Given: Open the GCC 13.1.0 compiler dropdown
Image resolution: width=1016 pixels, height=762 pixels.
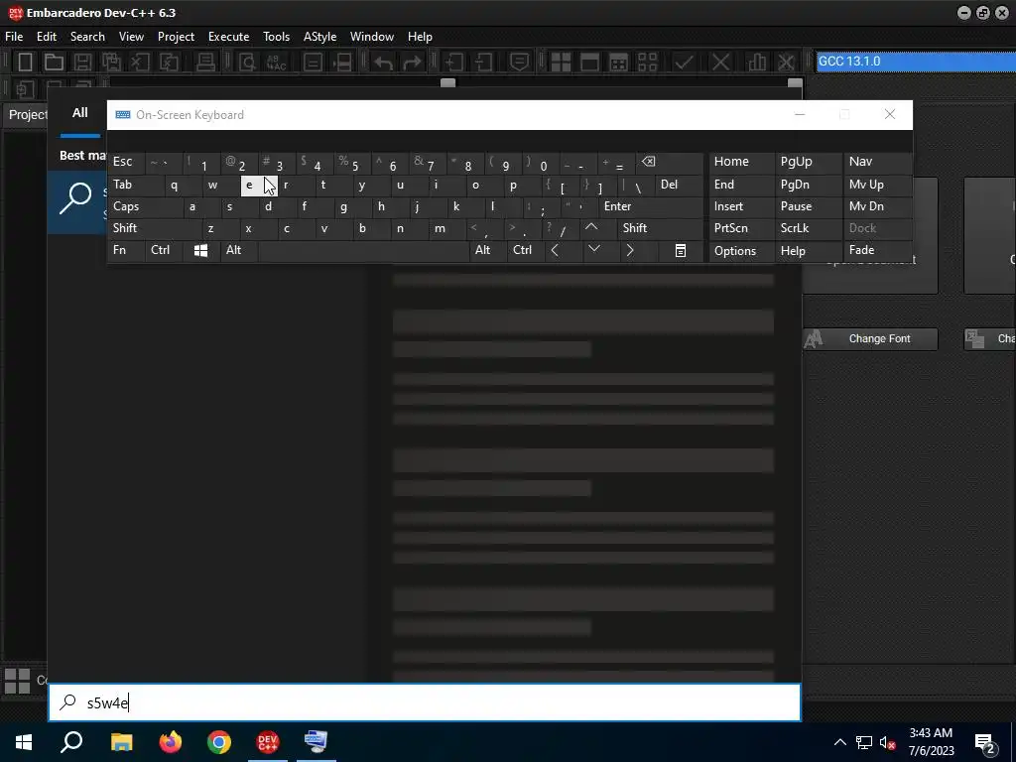Looking at the screenshot, I should [916, 62].
